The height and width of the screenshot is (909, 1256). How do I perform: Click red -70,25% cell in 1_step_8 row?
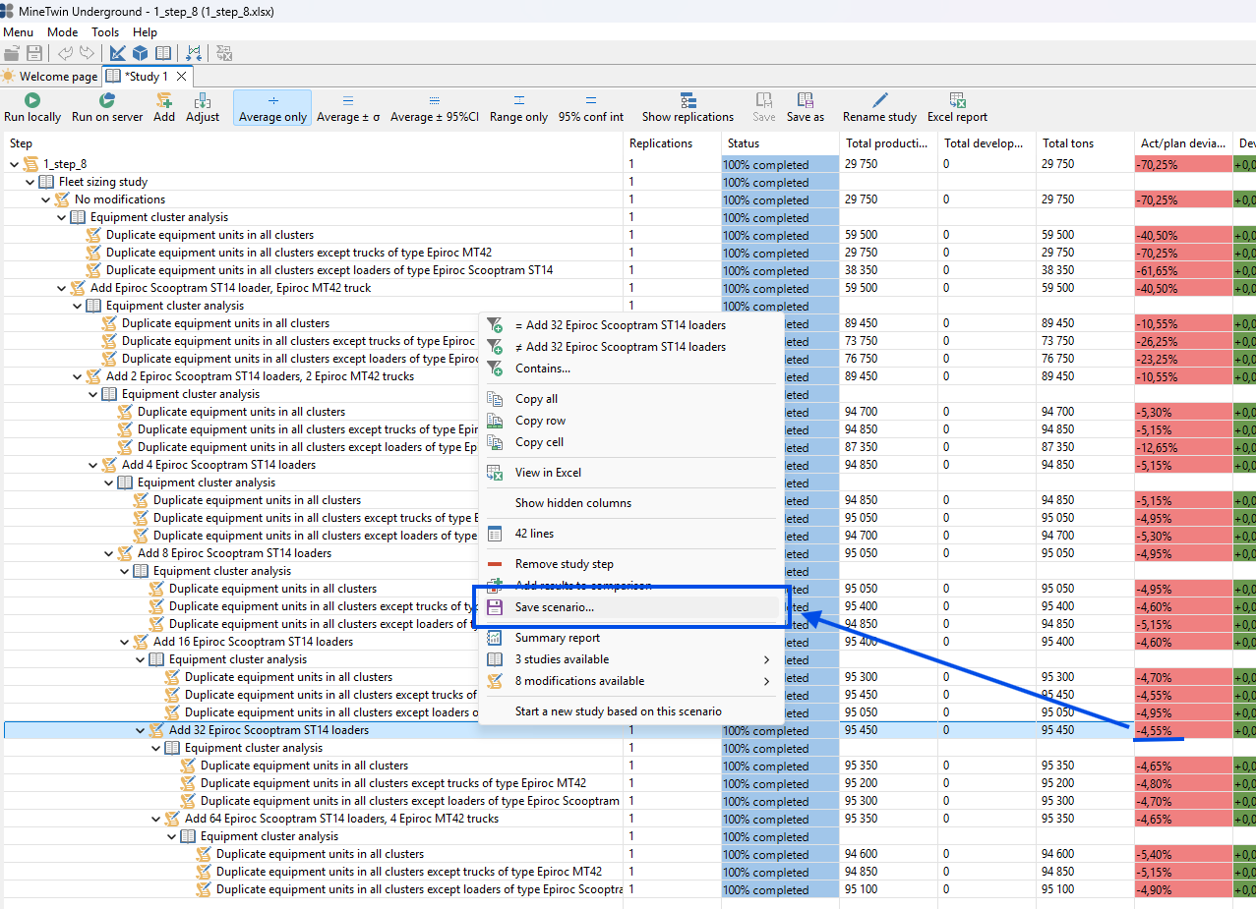pos(1183,164)
